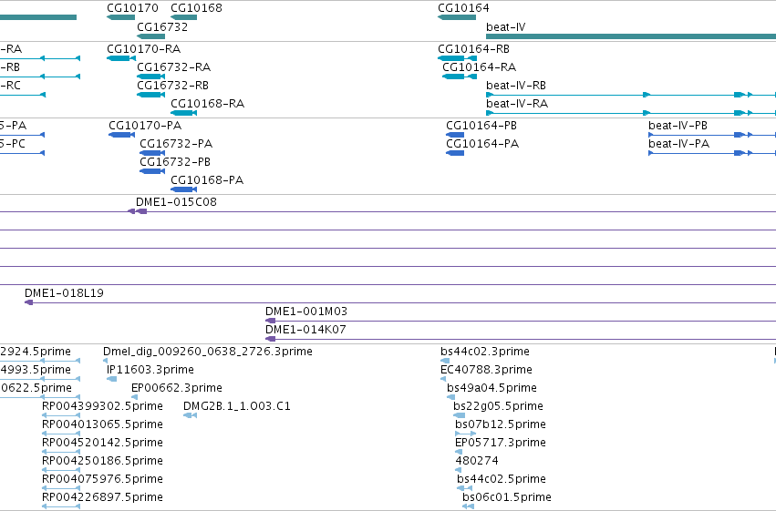Image resolution: width=776 pixels, height=511 pixels.
Task: Select protein CG16732-PA
Action: [x=152, y=153]
